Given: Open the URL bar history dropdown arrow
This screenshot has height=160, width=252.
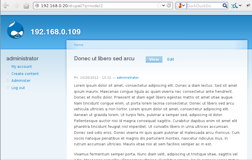Looking at the screenshot, I should click(164, 5).
